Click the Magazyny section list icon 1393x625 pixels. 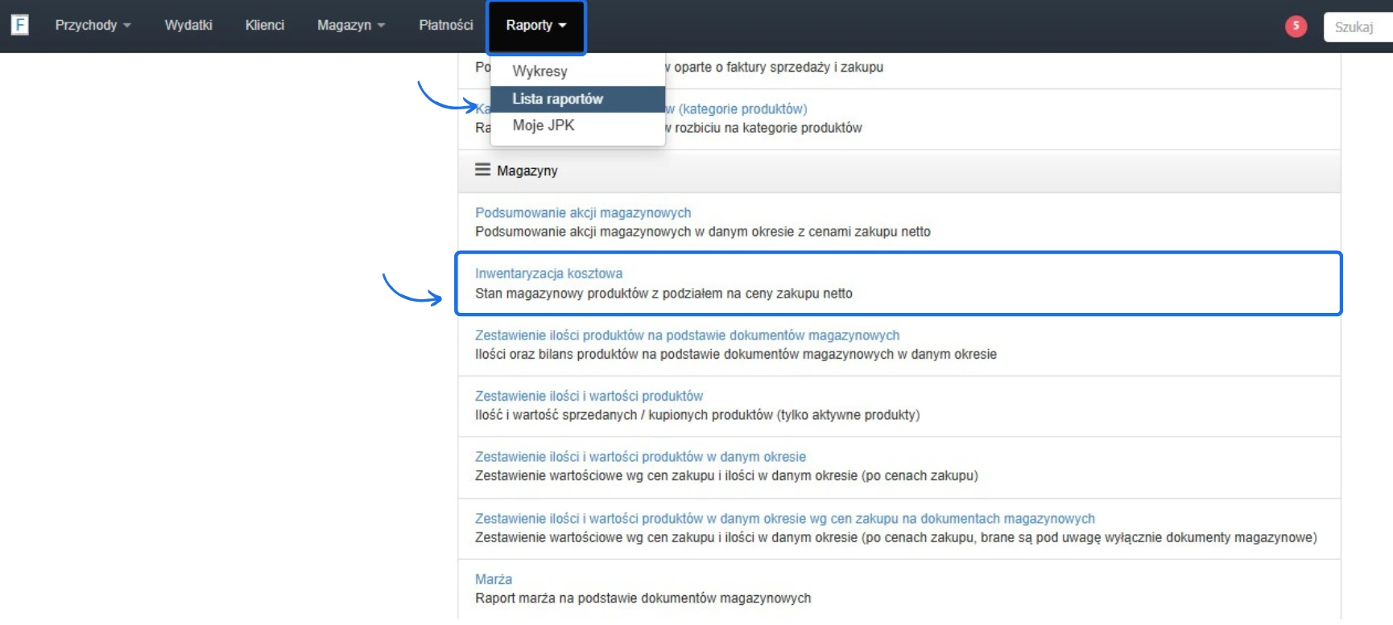point(482,170)
